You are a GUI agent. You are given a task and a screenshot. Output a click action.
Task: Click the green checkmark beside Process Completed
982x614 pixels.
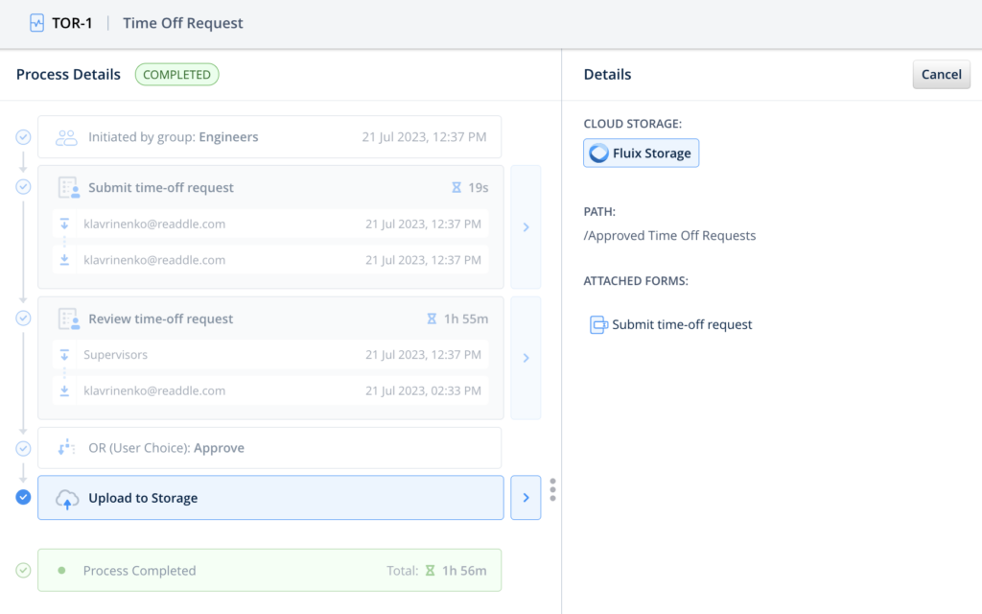point(23,571)
